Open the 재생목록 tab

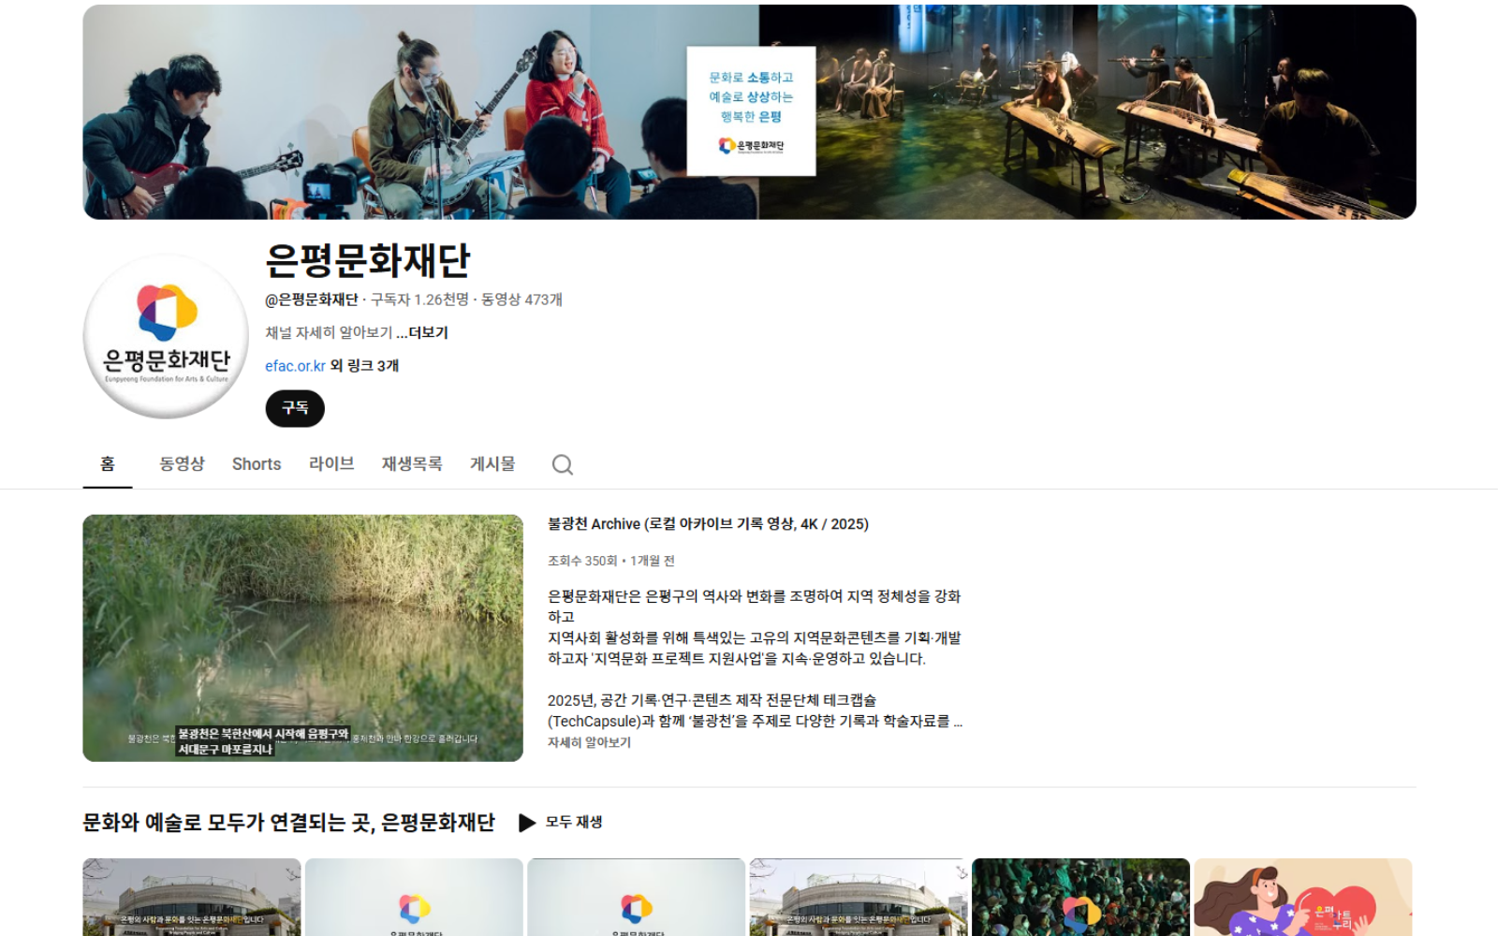point(412,463)
